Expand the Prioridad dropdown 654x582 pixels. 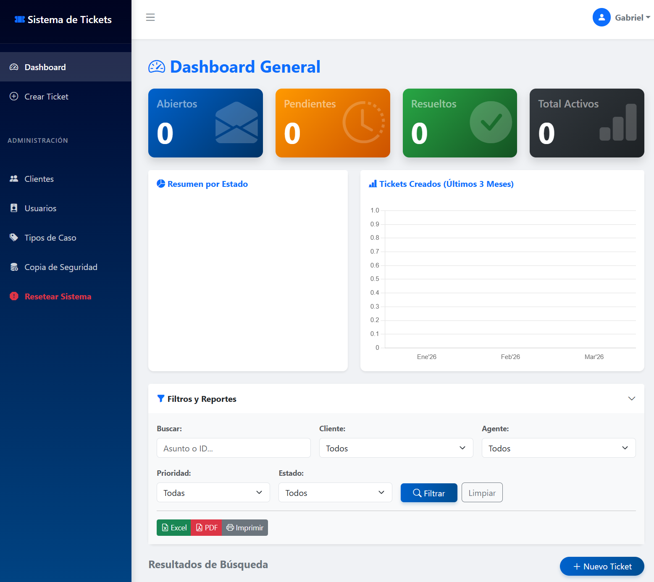pos(213,493)
